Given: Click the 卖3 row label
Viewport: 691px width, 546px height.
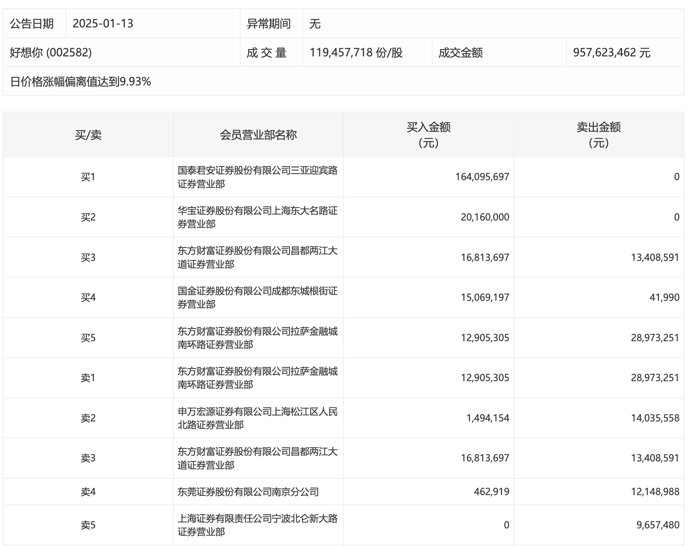Looking at the screenshot, I should [88, 458].
